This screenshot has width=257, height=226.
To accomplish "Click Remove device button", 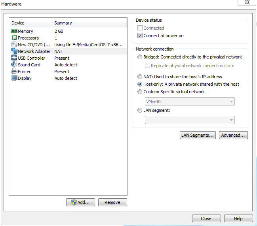I will pyautogui.click(x=112, y=202).
